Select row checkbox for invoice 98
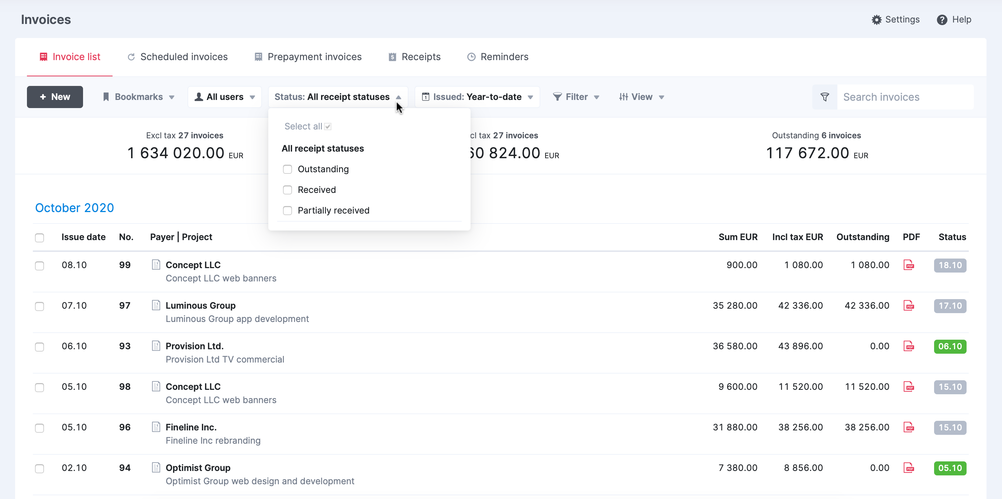The width and height of the screenshot is (1002, 499). click(39, 388)
